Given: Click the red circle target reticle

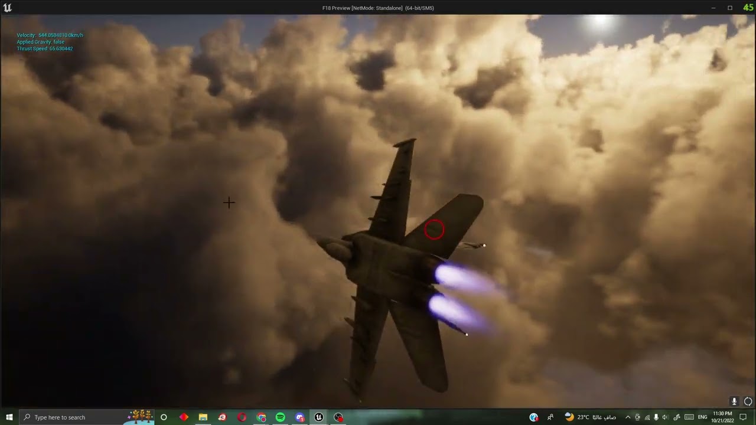Looking at the screenshot, I should 434,230.
